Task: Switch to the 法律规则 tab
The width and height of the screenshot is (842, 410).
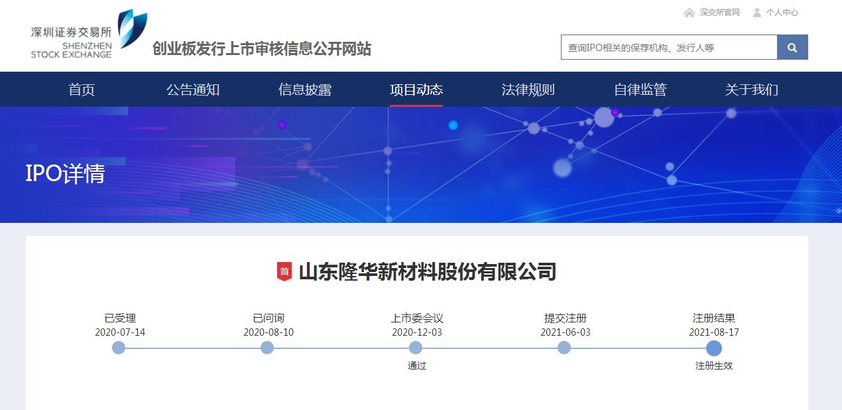Action: pyautogui.click(x=528, y=90)
